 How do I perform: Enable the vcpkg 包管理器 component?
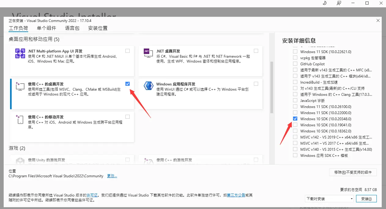click(295, 58)
